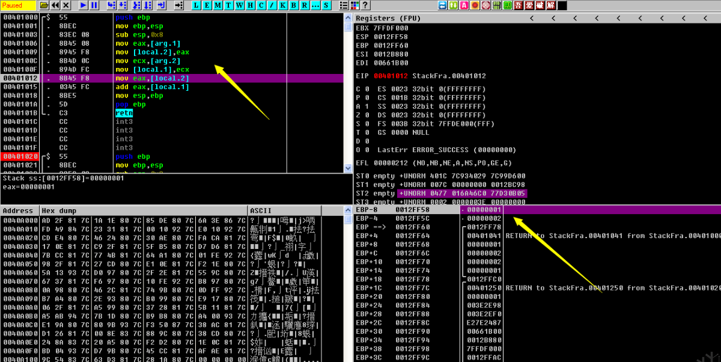Click the dark red 解 plugin icon
721x362 pixels.
pyautogui.click(x=550, y=5)
